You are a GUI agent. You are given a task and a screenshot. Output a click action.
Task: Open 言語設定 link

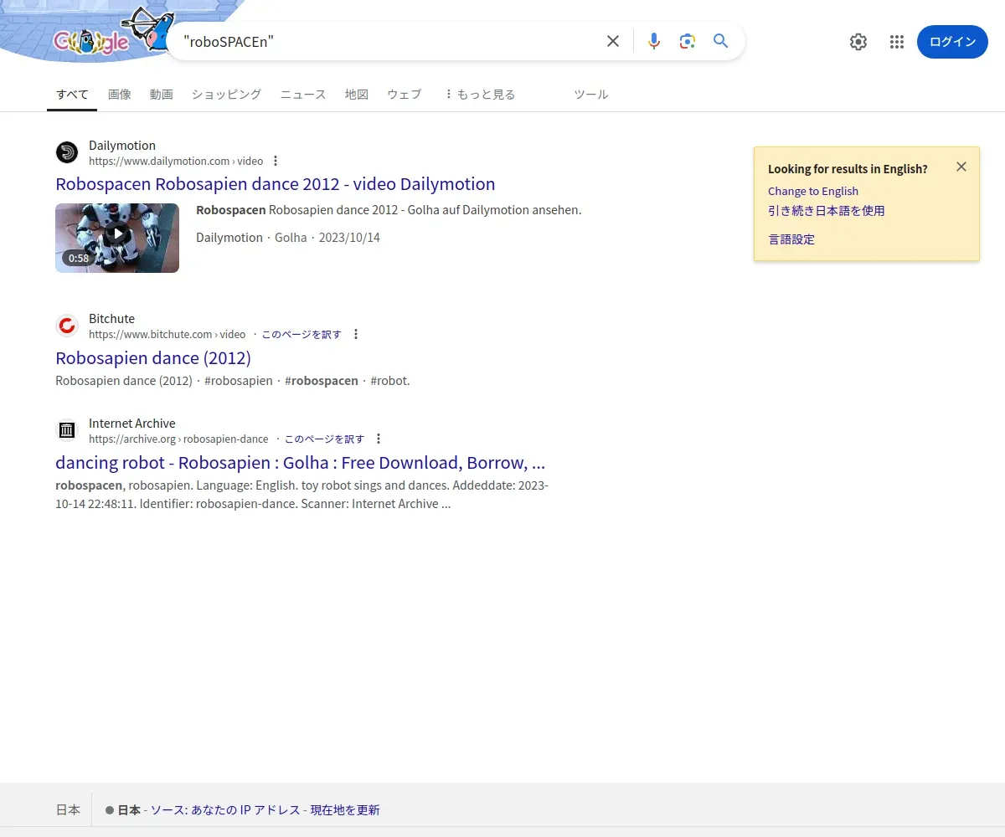pos(791,239)
